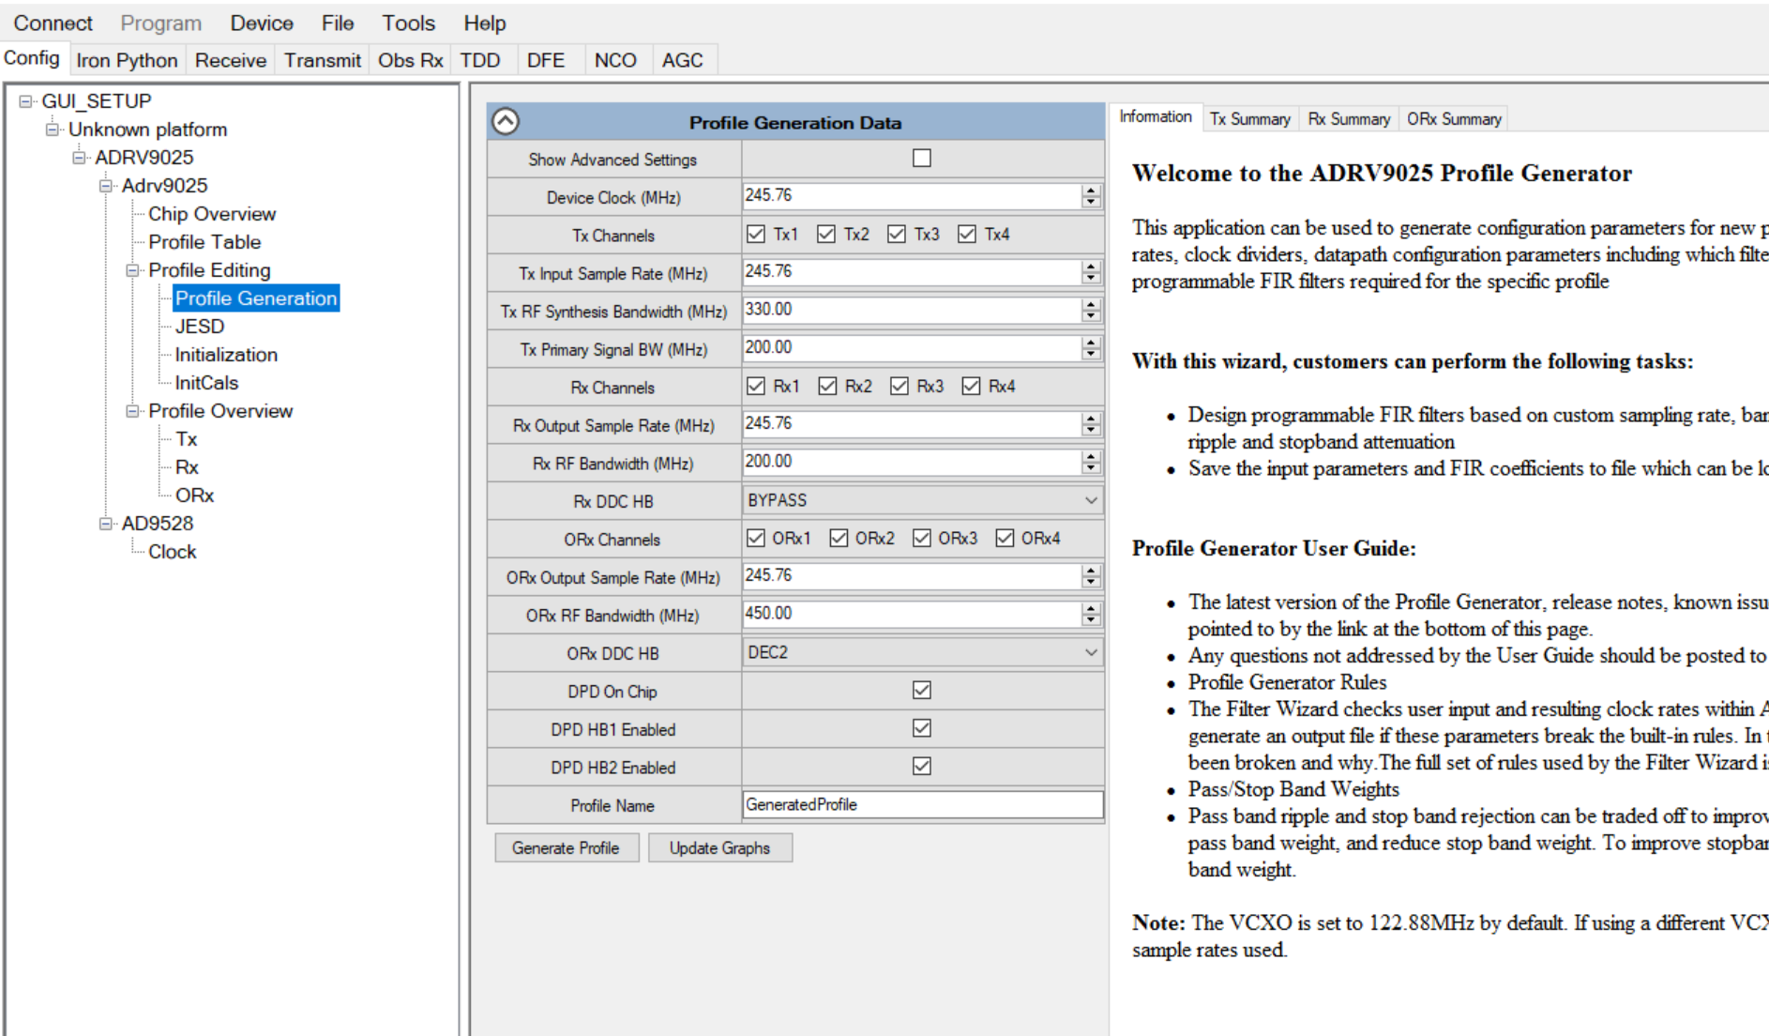Click the Profile Name text field

(922, 804)
